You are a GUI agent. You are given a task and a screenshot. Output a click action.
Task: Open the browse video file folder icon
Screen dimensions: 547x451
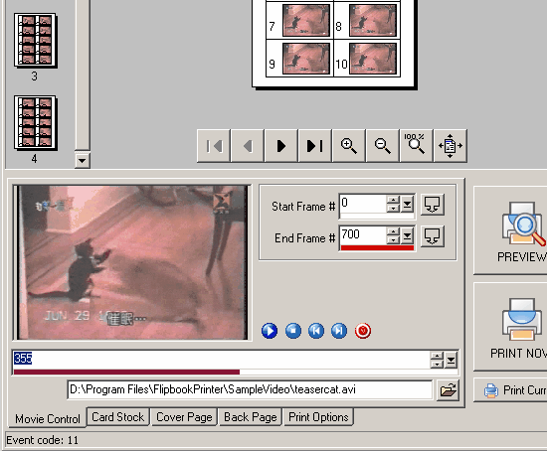448,390
